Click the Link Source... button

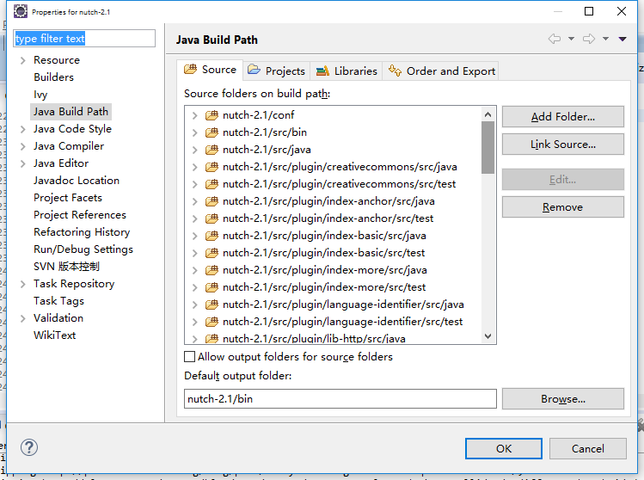tap(562, 145)
